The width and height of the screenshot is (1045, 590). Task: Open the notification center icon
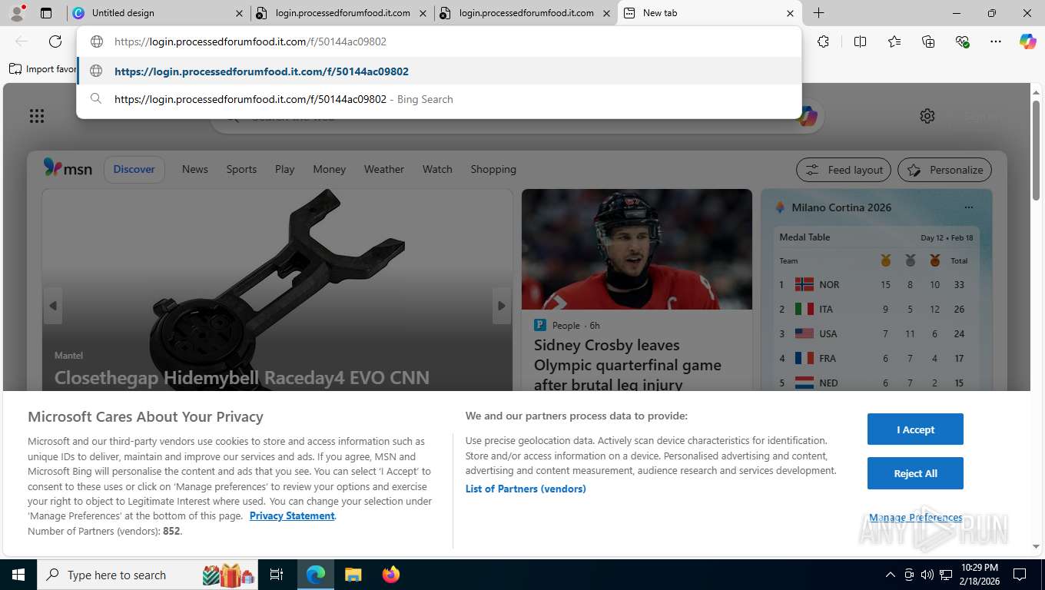(x=1020, y=575)
